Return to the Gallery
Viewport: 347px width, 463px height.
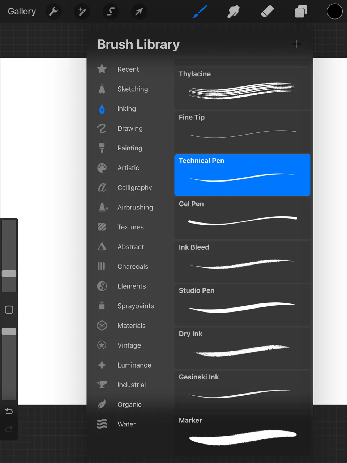point(22,12)
